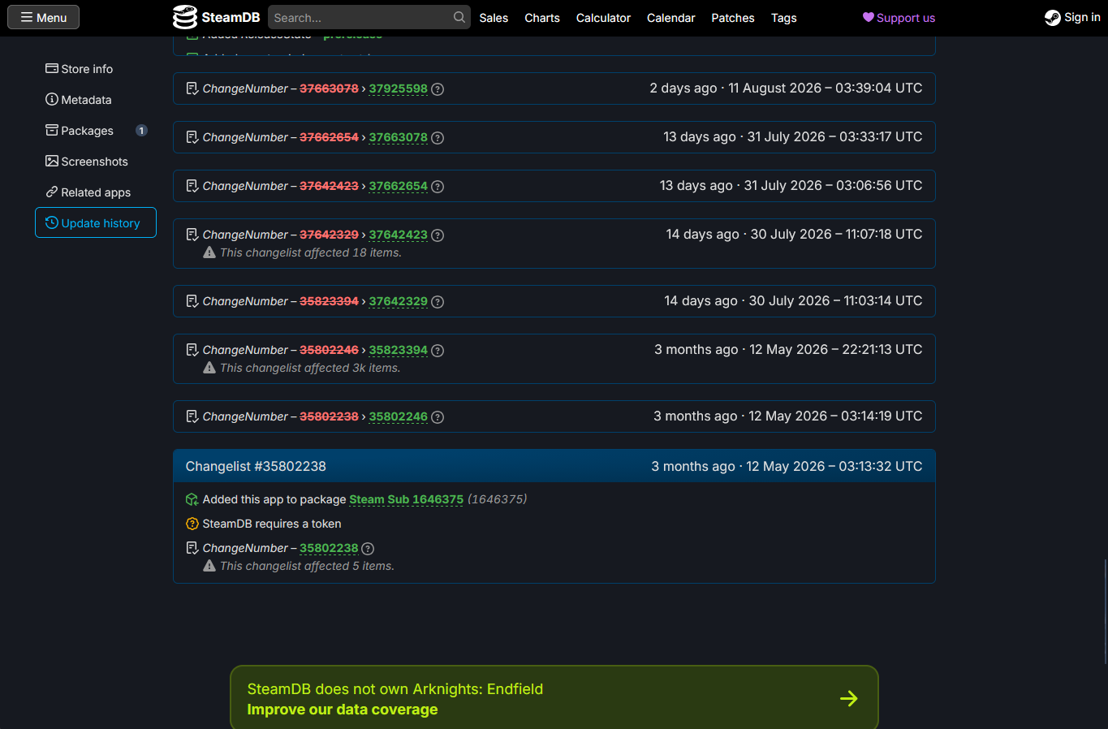1108x729 pixels.
Task: Click the green 35802238 ChangeNumber link
Action: (329, 548)
